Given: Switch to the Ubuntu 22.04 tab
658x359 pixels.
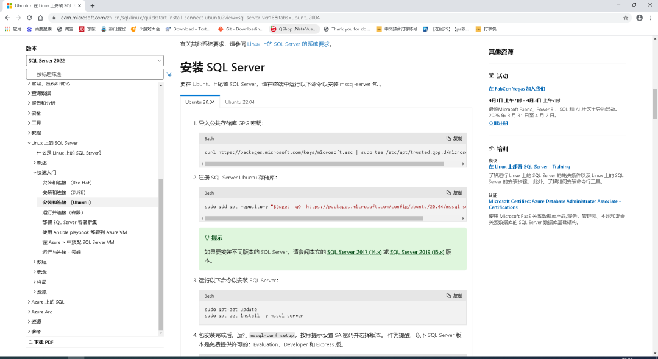Looking at the screenshot, I should [x=239, y=102].
